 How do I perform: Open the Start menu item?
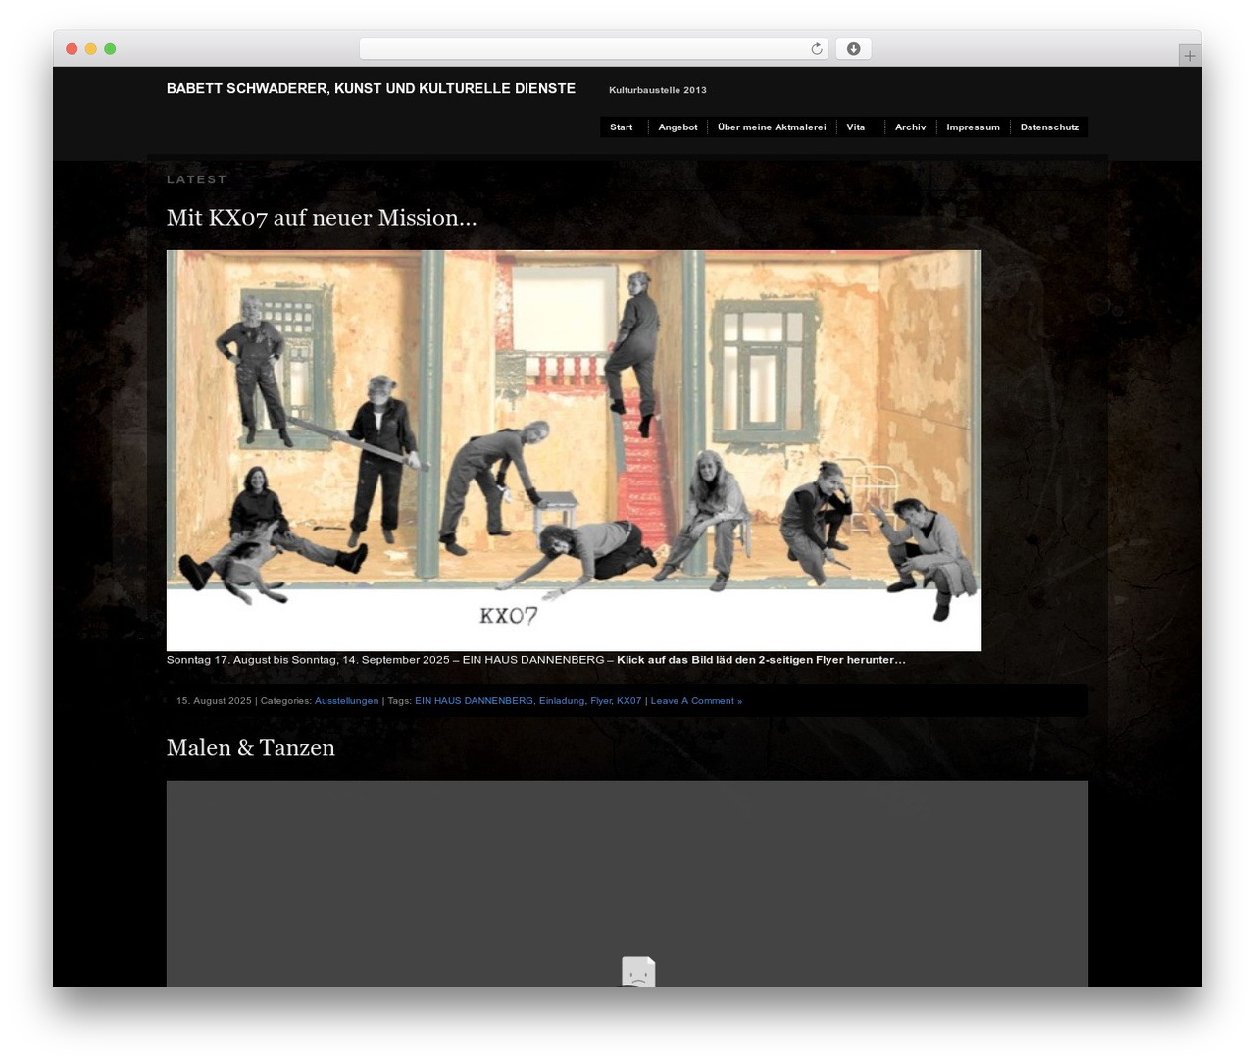pyautogui.click(x=622, y=127)
